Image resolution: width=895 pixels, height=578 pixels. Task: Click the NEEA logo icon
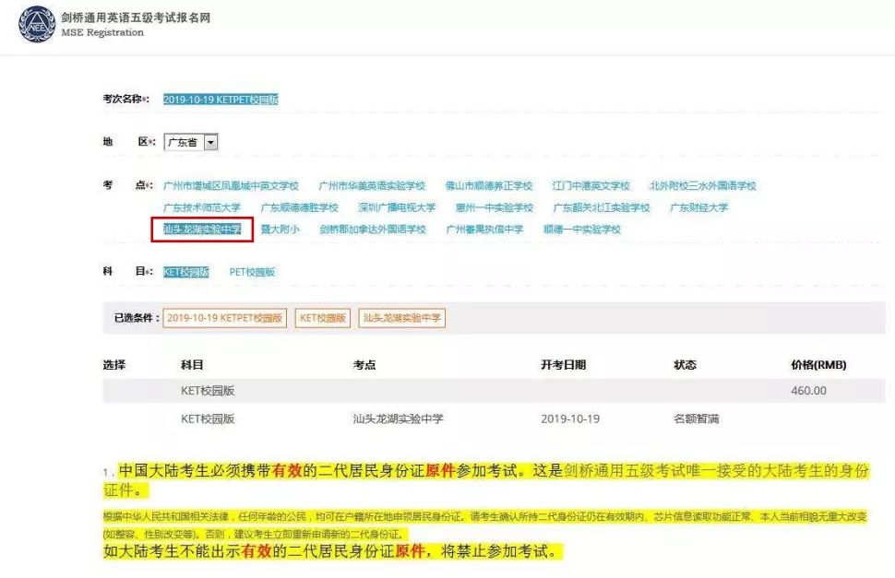pos(37,24)
